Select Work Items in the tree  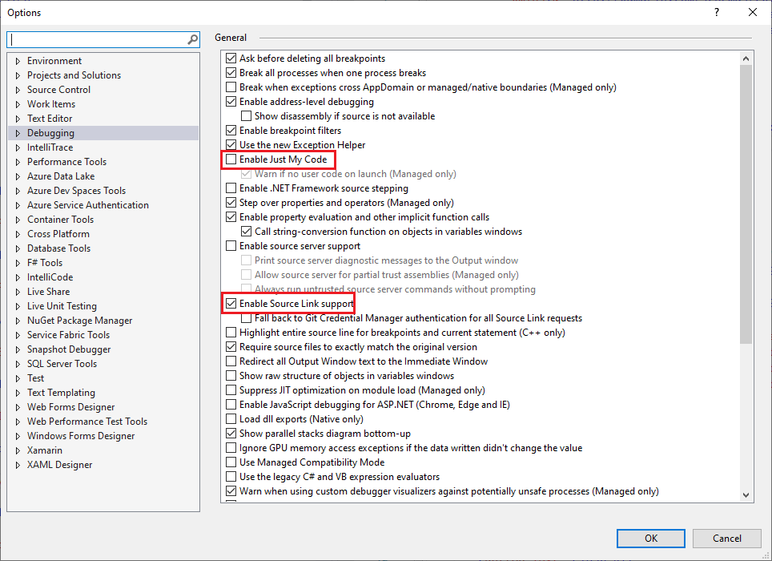[51, 104]
